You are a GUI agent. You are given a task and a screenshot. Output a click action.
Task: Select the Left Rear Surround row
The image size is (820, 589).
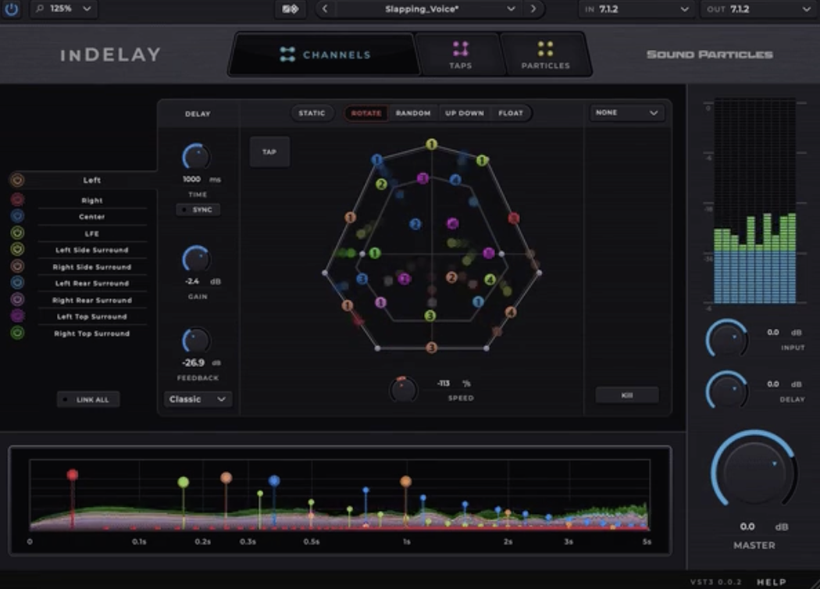92,283
